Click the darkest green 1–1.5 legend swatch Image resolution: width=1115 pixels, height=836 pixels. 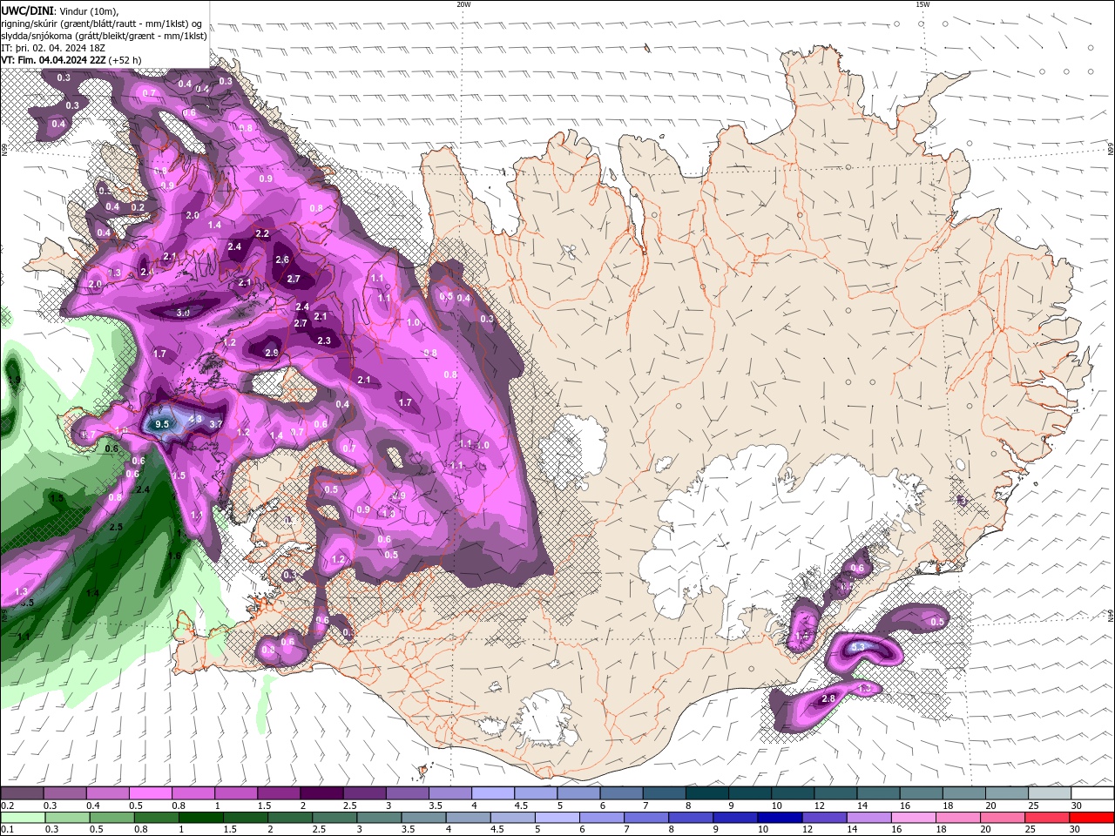200,818
